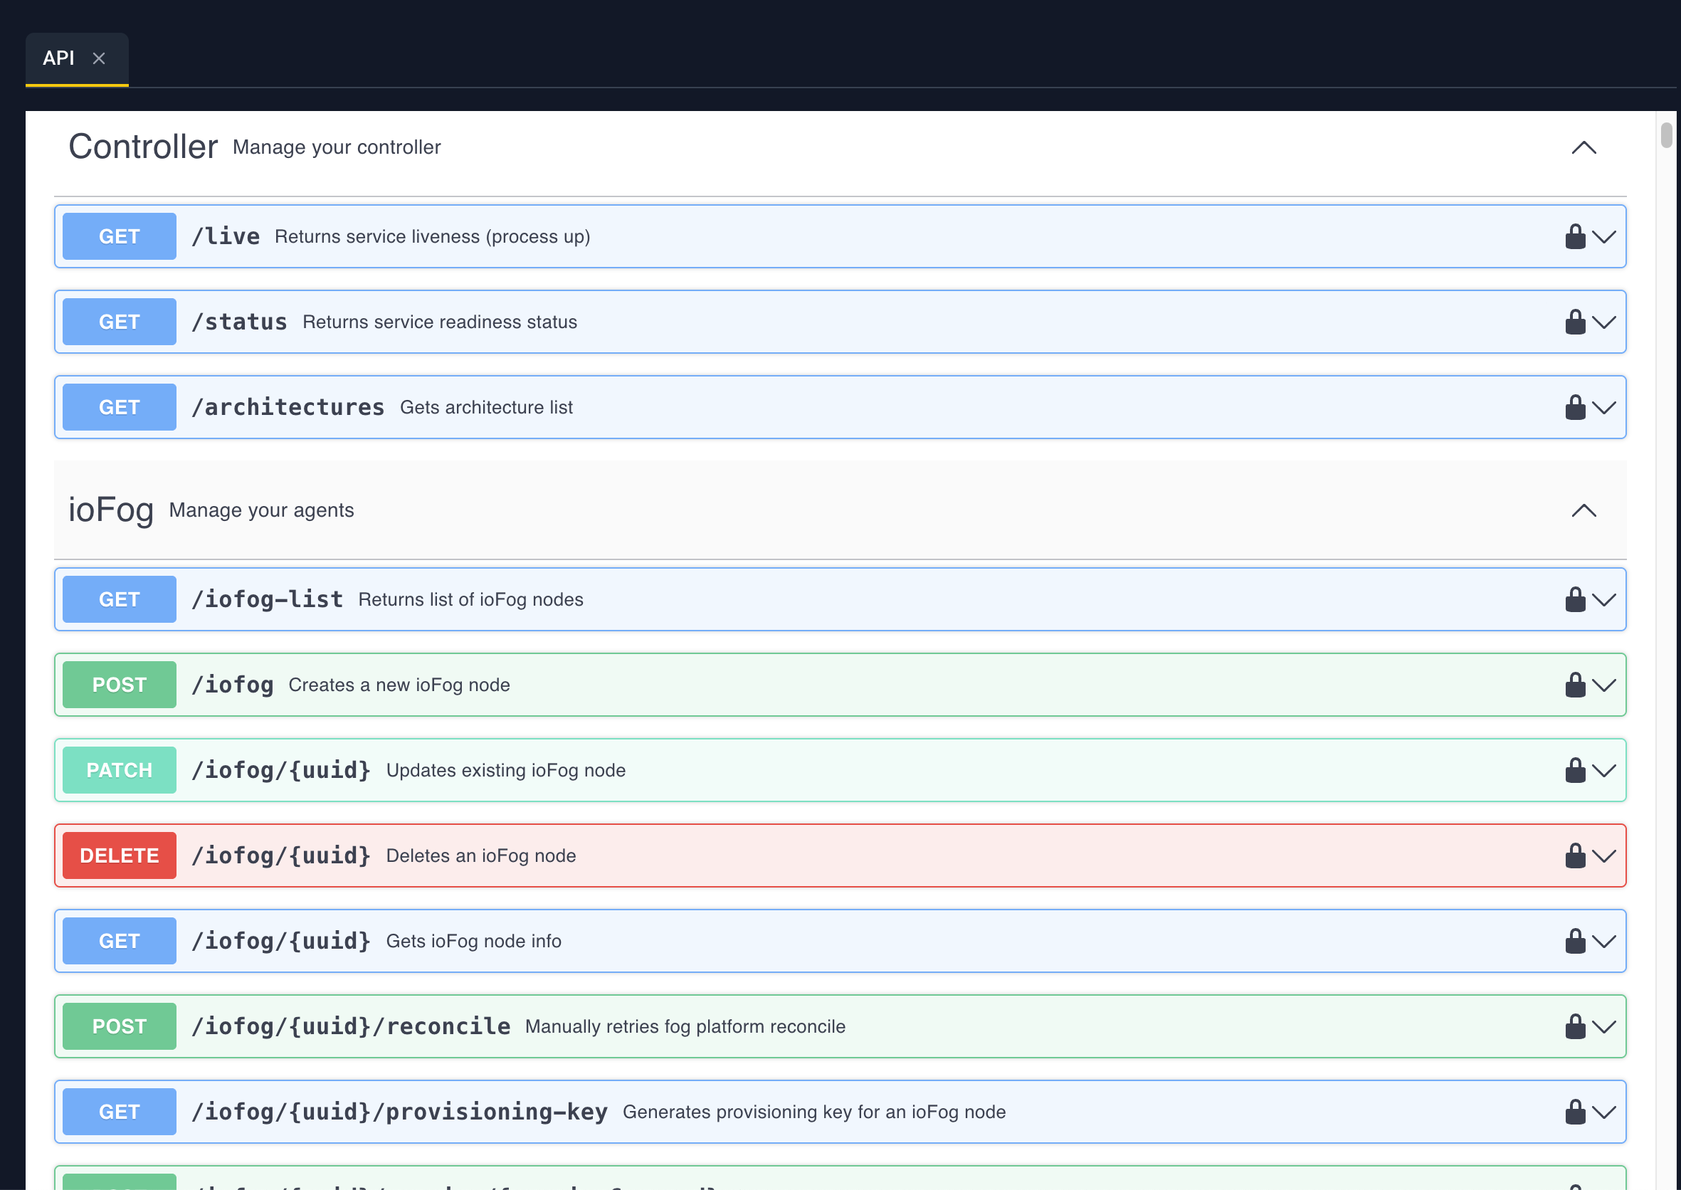Click the lock icon on /live endpoint

tap(1575, 237)
